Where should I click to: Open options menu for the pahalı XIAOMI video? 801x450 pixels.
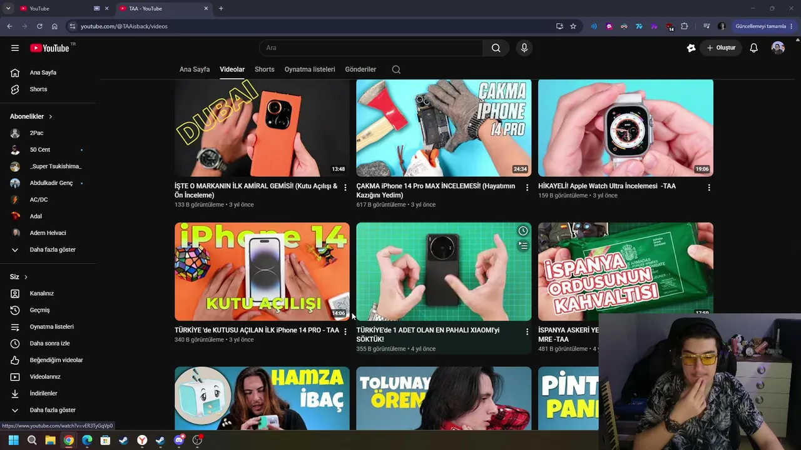click(x=527, y=332)
